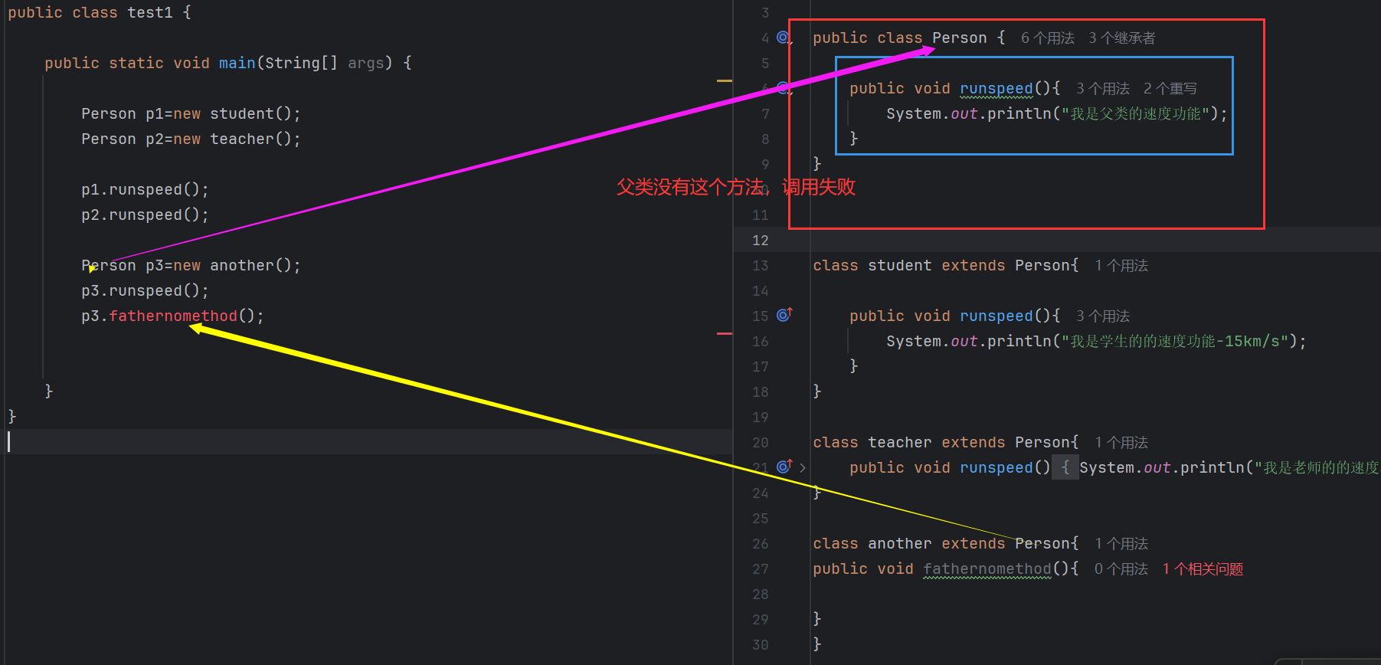Click the underlined runspeed name in class Person
Image resolution: width=1381 pixels, height=665 pixels.
[996, 89]
